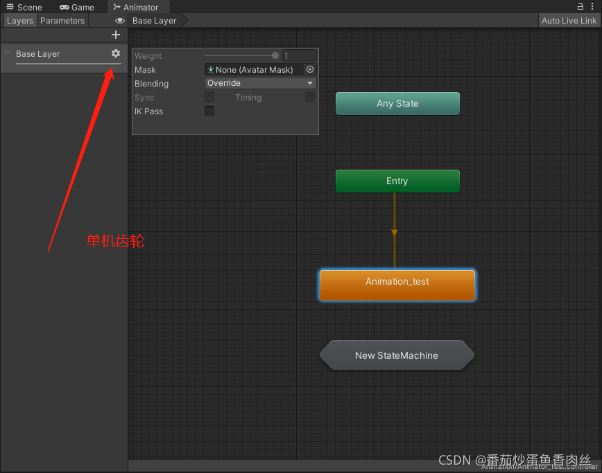The height and width of the screenshot is (473, 602).
Task: Switch to the Scene tab
Action: 24,8
